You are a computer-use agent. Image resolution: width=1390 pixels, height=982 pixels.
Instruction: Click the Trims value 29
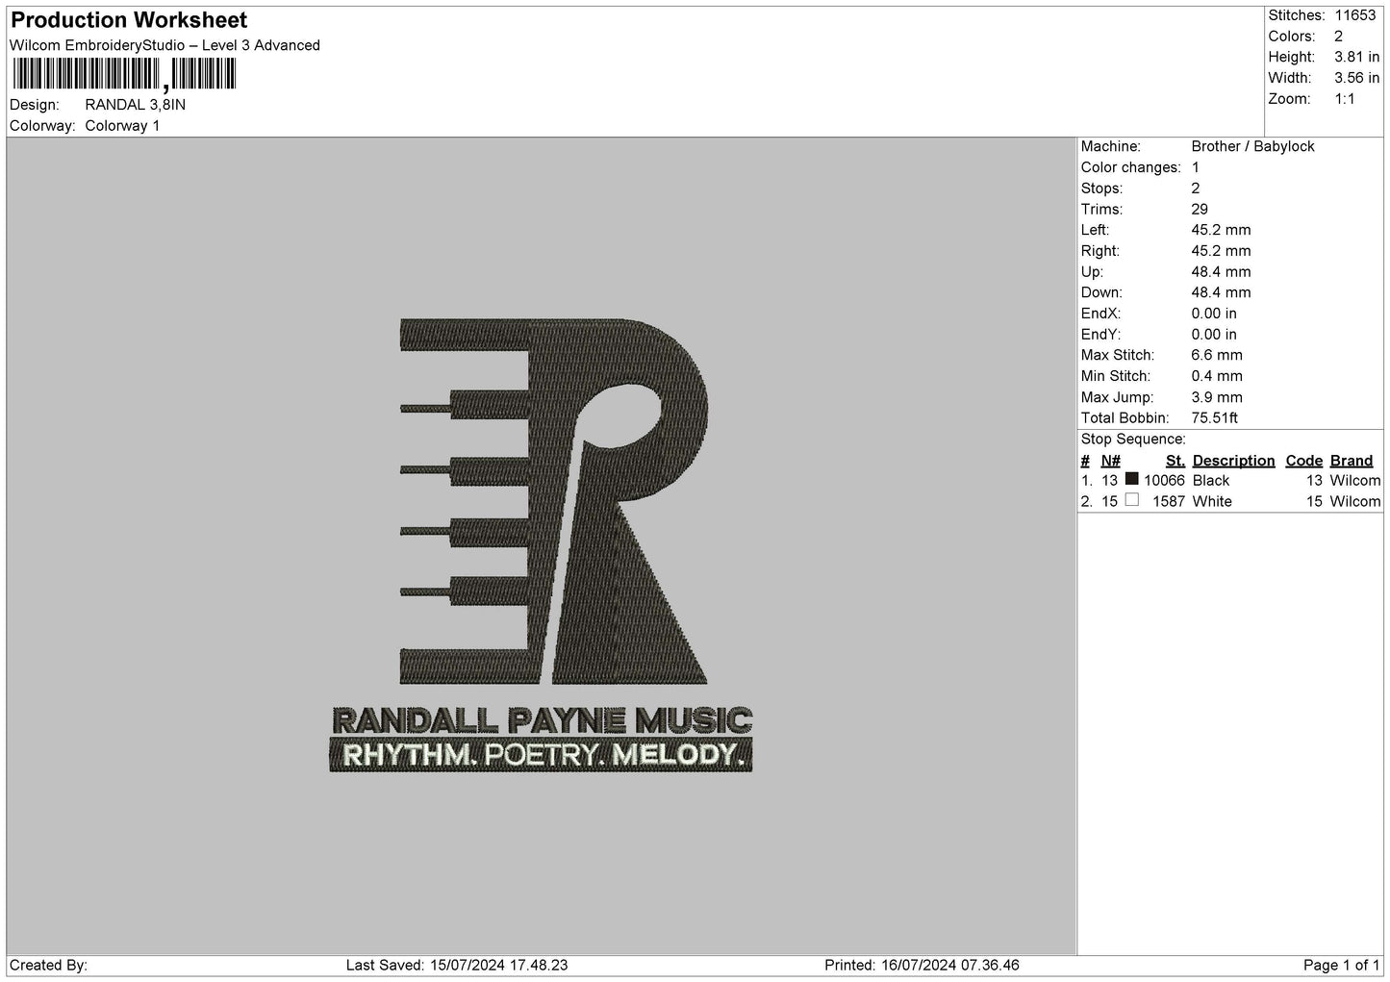point(1200,210)
